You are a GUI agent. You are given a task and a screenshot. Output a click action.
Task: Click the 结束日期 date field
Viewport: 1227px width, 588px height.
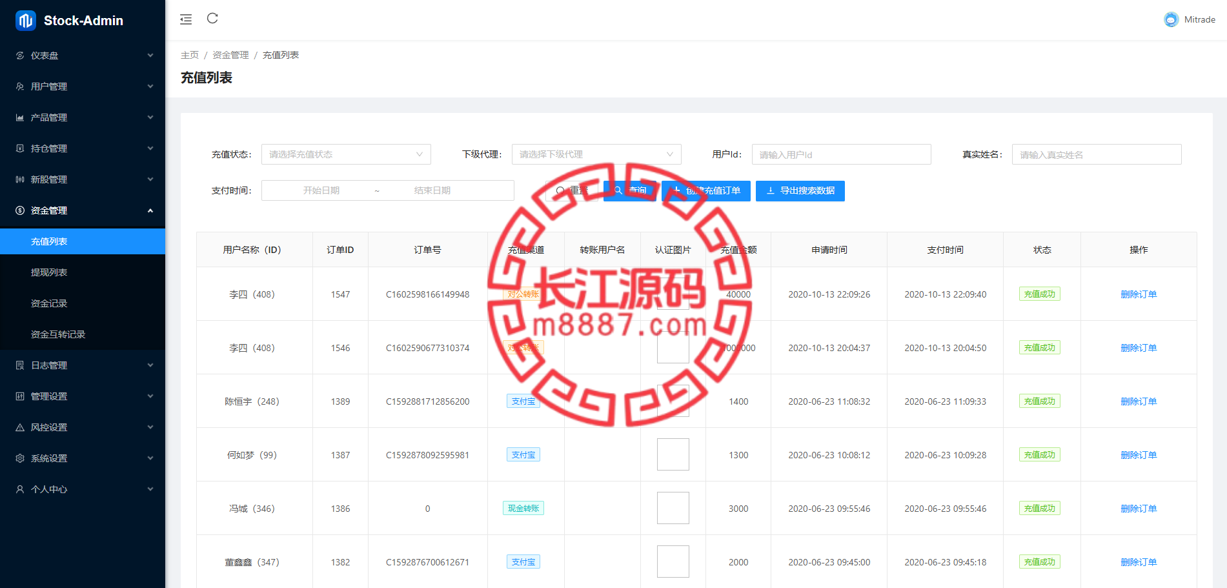pyautogui.click(x=432, y=190)
